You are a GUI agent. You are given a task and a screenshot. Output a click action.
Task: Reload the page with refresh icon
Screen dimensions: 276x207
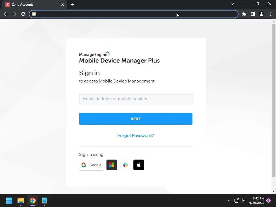tap(23, 14)
